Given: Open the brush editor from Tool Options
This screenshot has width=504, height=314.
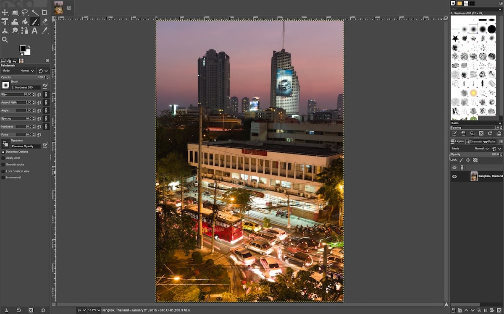Looking at the screenshot, I should coord(45,86).
